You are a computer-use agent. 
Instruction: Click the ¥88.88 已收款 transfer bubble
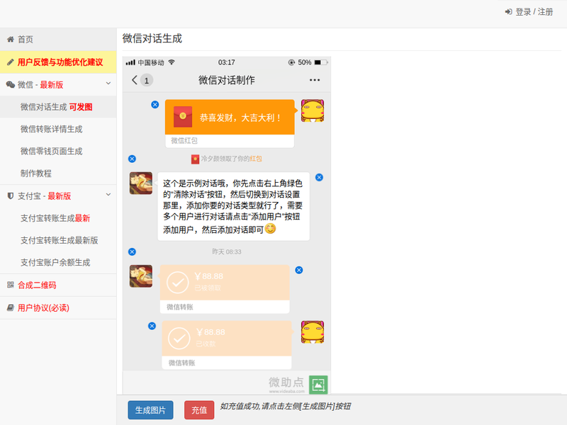(227, 345)
